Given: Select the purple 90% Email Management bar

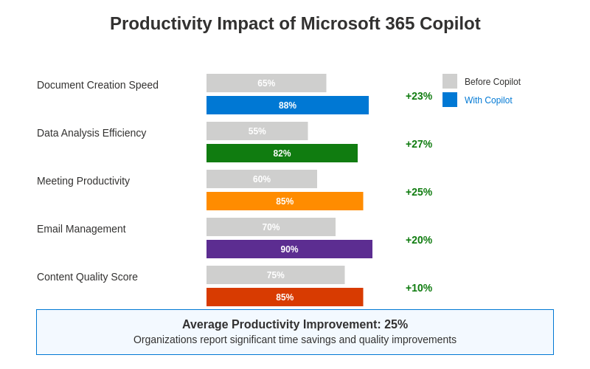Looking at the screenshot, I should (x=289, y=249).
